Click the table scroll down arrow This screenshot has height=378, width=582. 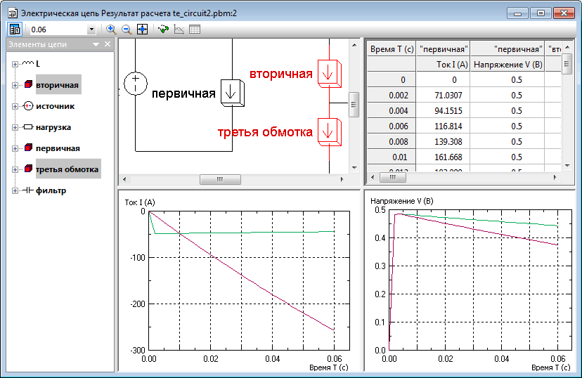(x=567, y=166)
